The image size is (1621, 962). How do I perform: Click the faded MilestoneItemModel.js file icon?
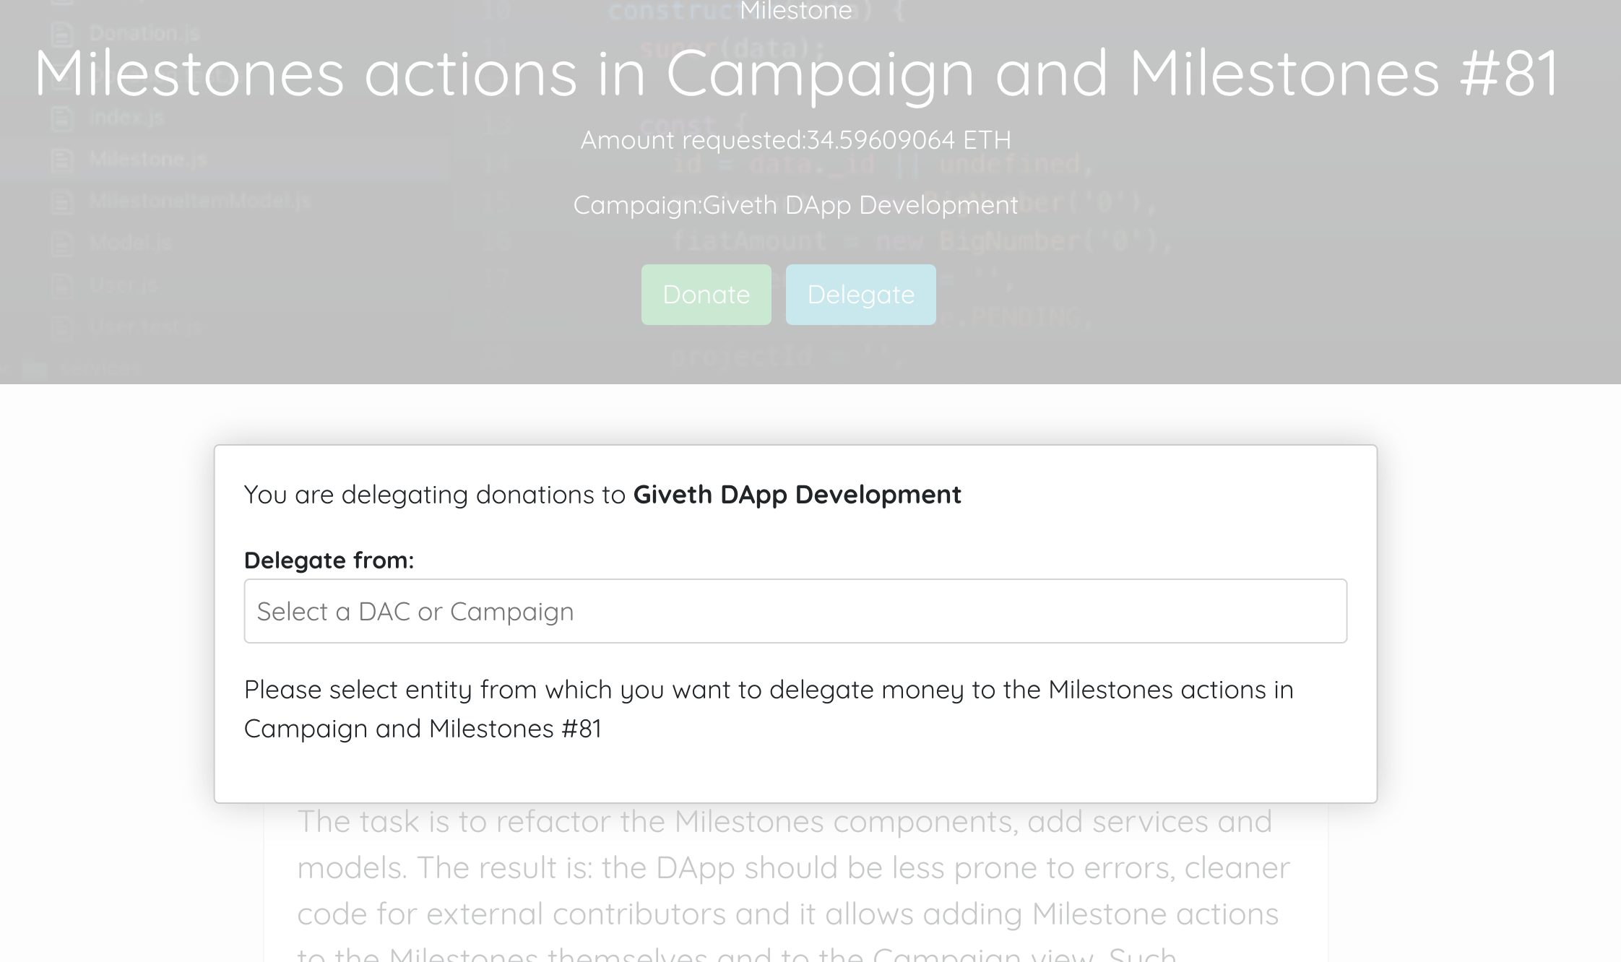coord(62,201)
